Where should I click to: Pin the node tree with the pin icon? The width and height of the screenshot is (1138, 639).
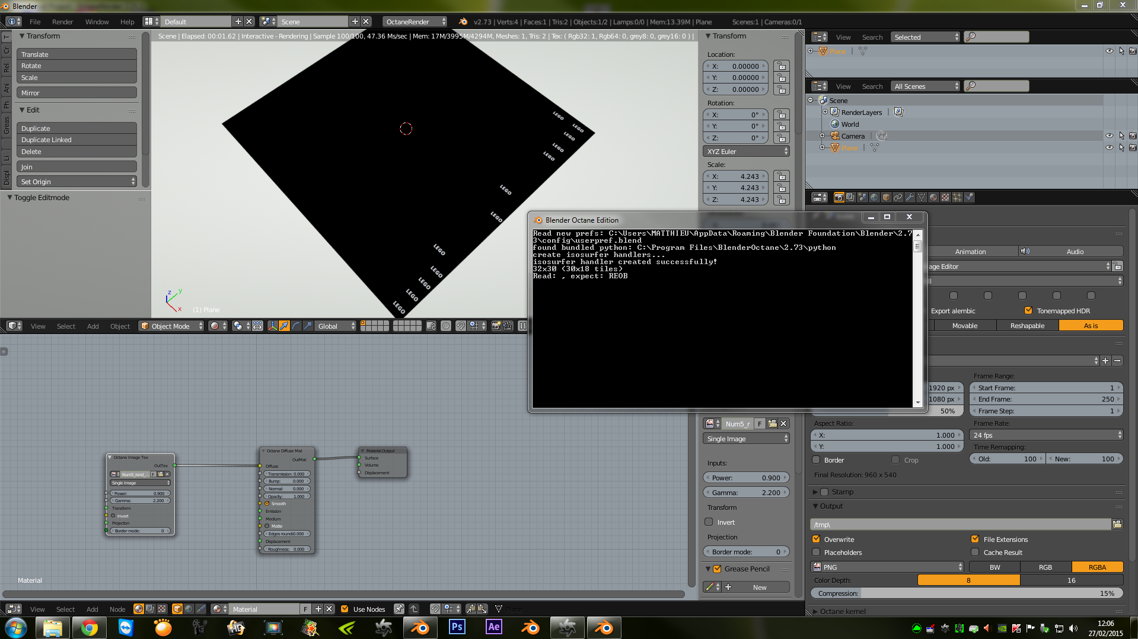pos(399,609)
